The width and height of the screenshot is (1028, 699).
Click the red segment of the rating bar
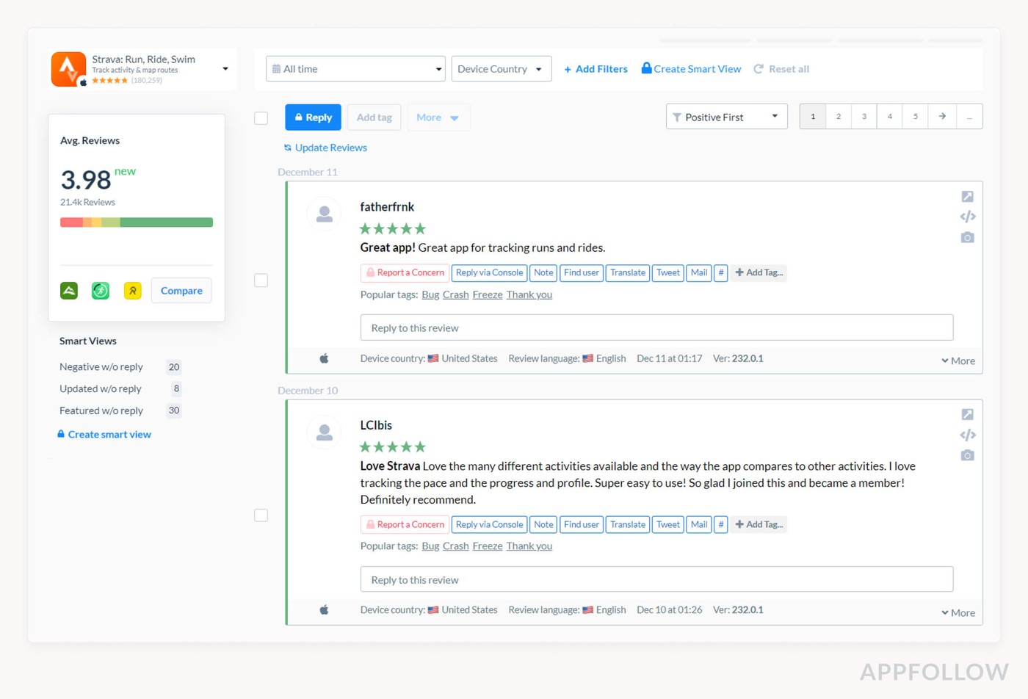coord(71,222)
